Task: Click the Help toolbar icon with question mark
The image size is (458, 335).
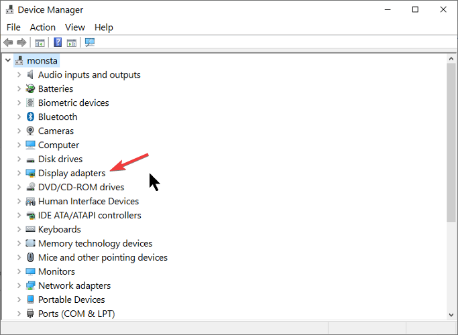Action: pyautogui.click(x=58, y=42)
